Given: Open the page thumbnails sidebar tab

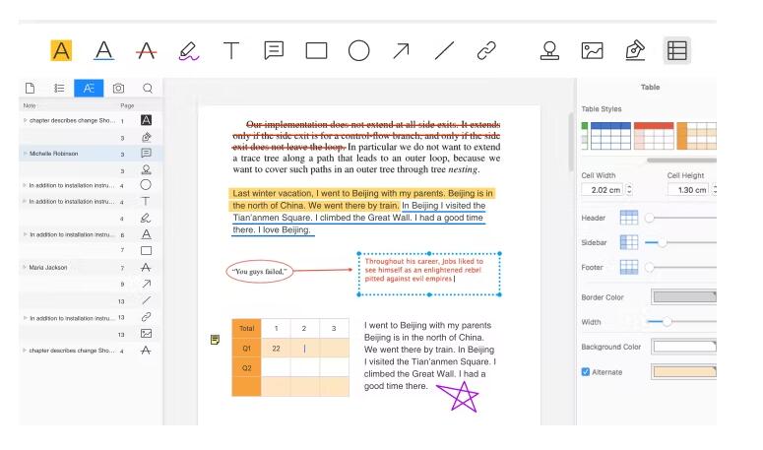Looking at the screenshot, I should pyautogui.click(x=31, y=88).
